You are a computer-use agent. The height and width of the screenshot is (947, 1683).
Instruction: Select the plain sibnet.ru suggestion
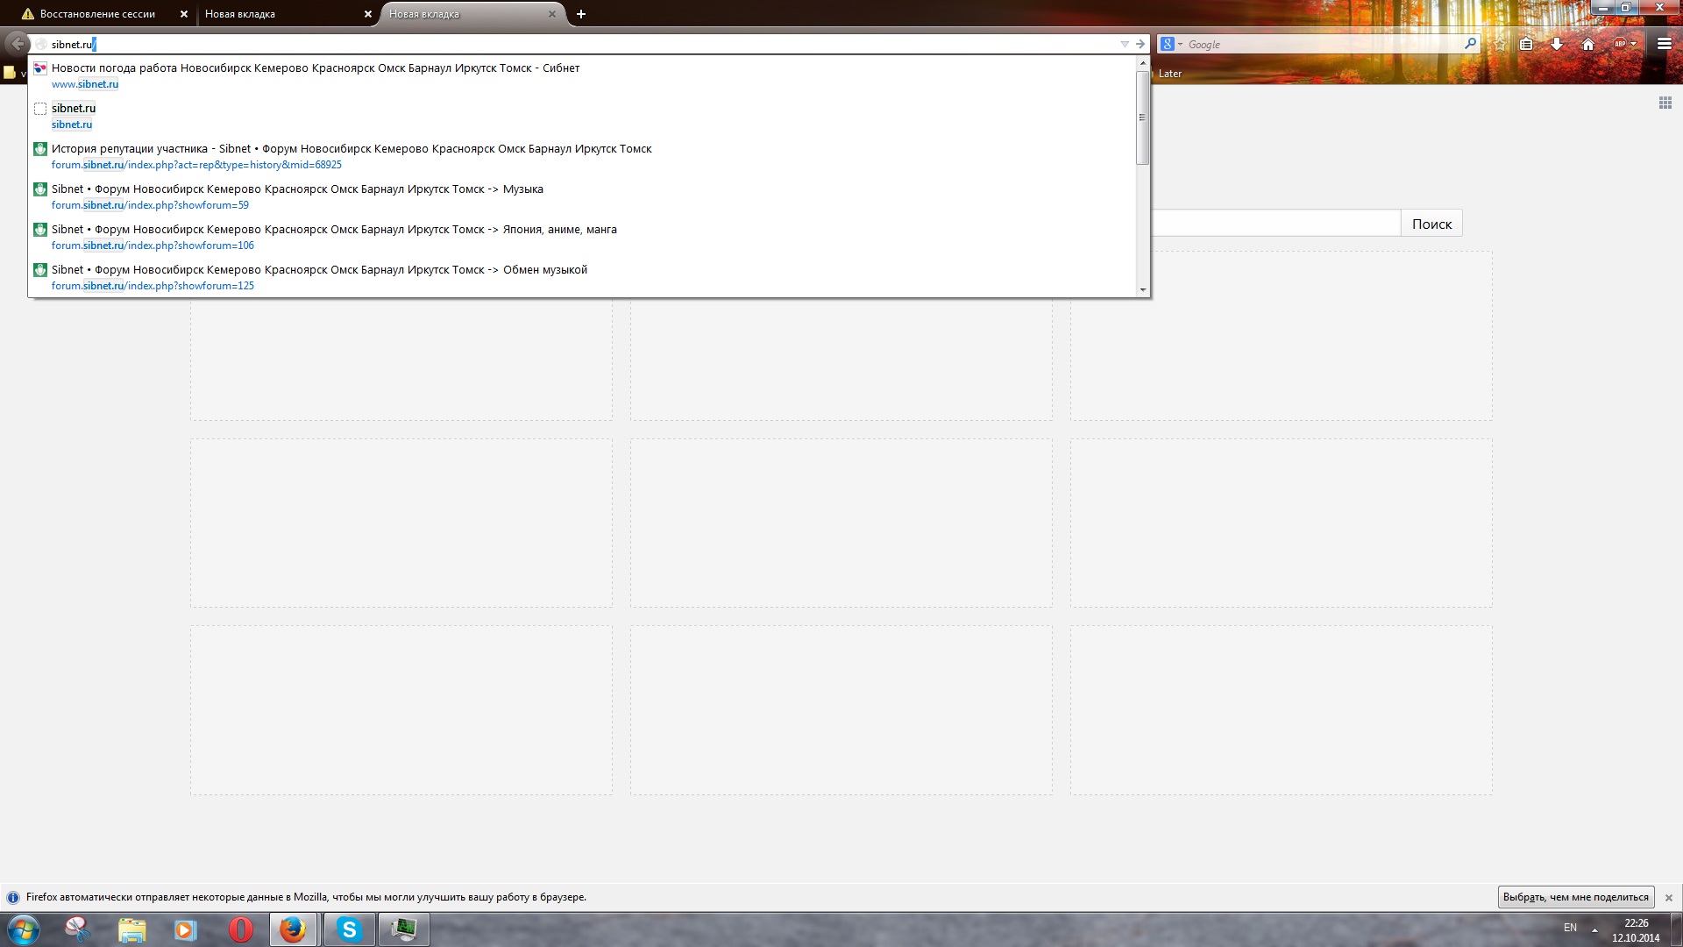(582, 116)
